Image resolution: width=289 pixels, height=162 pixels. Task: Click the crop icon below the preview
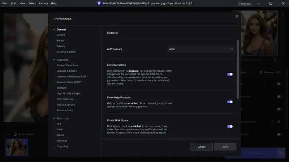pos(275,59)
